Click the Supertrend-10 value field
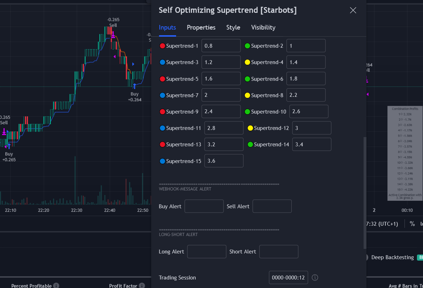423x288 pixels. tap(309, 112)
